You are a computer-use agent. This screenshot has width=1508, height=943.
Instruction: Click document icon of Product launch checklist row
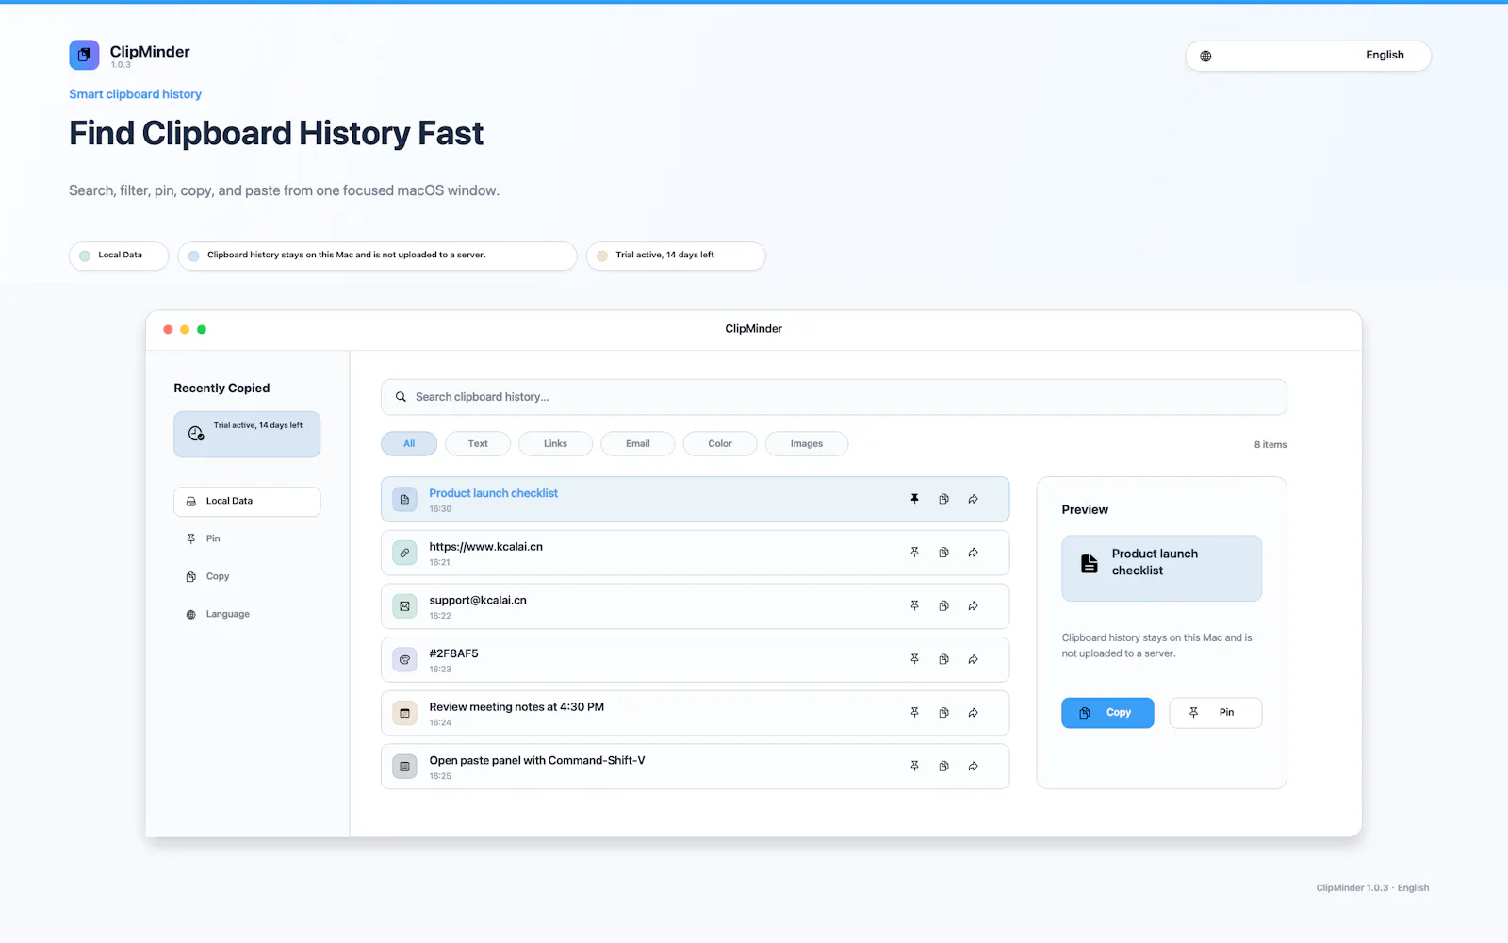click(x=404, y=499)
